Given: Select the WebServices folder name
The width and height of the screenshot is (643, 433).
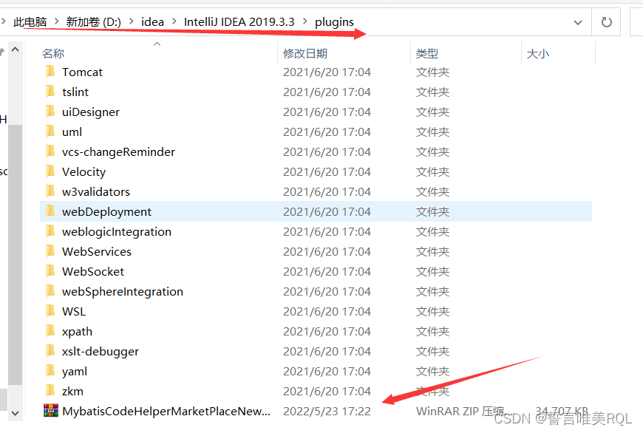Looking at the screenshot, I should (97, 251).
